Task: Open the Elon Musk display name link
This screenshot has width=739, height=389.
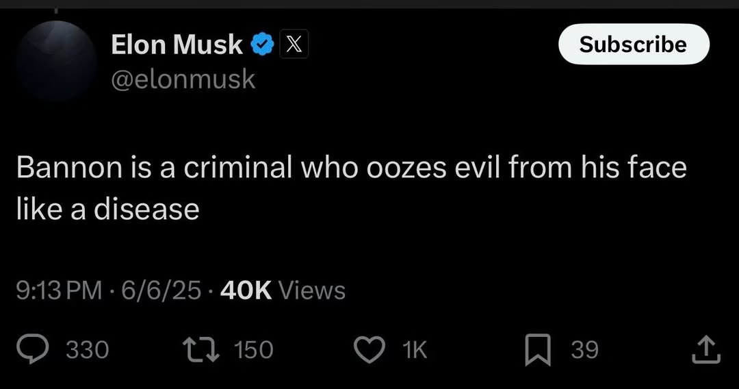Action: pyautogui.click(x=177, y=45)
